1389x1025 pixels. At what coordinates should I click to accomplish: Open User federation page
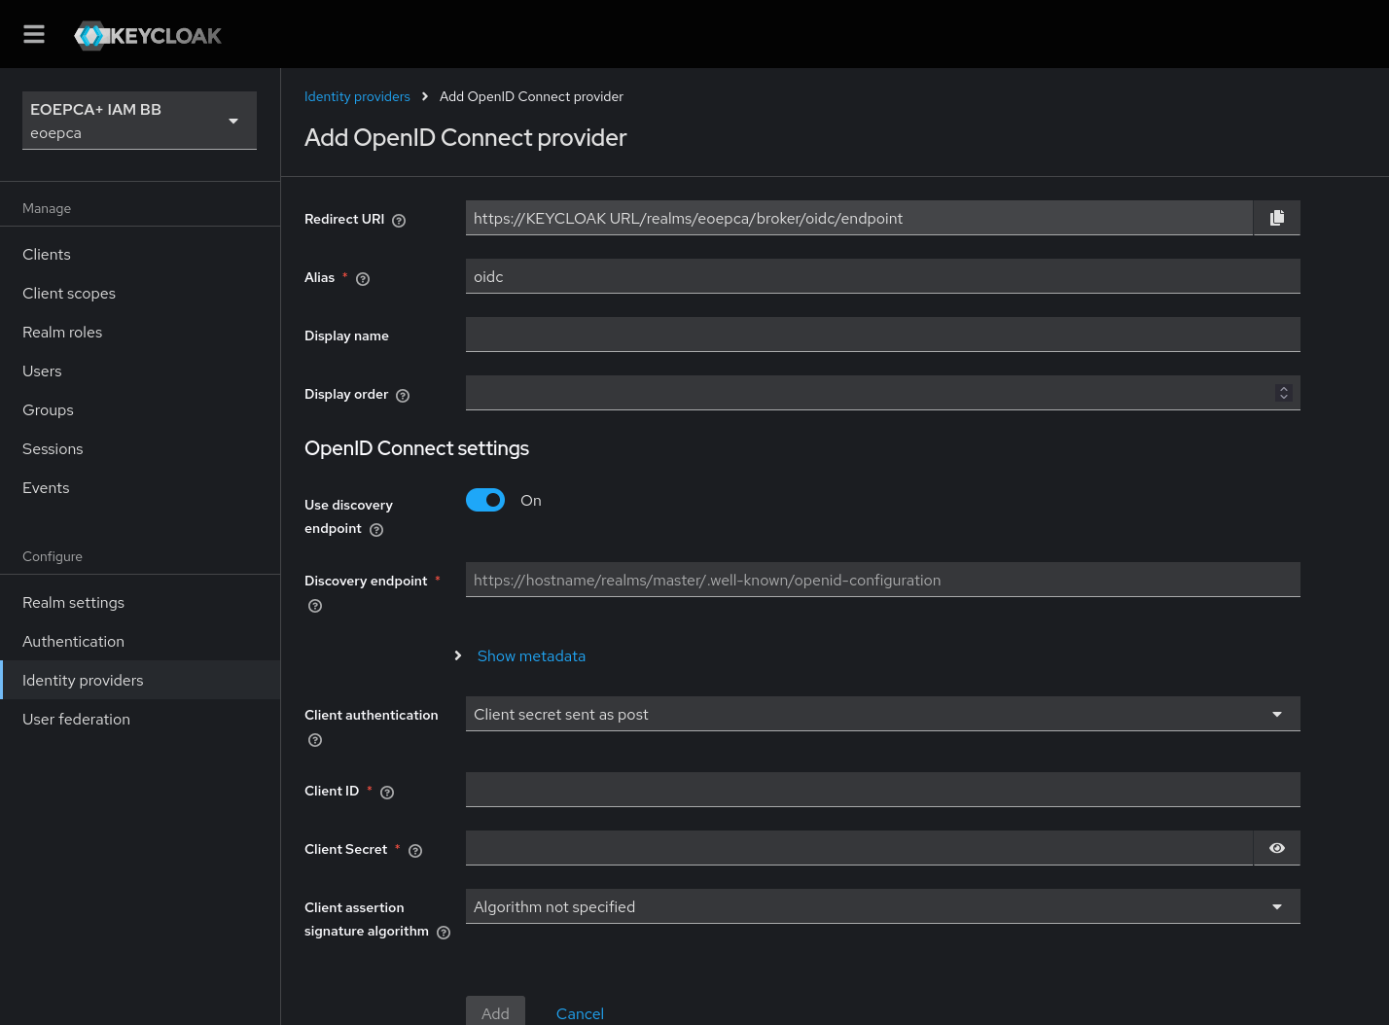(x=140, y=720)
